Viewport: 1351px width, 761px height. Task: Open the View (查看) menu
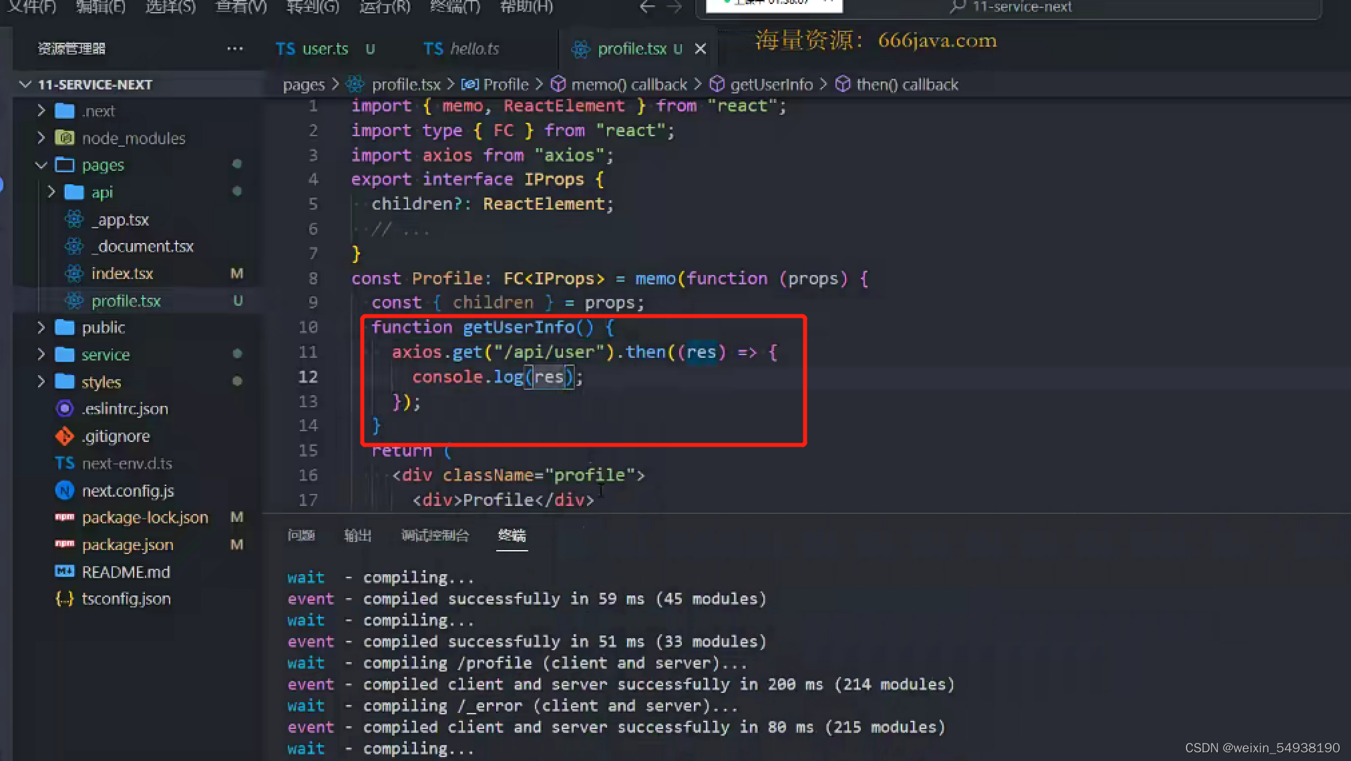240,7
